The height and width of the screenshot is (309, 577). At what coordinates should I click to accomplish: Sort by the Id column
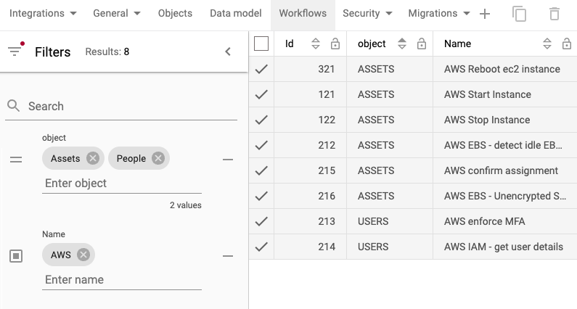tap(316, 44)
